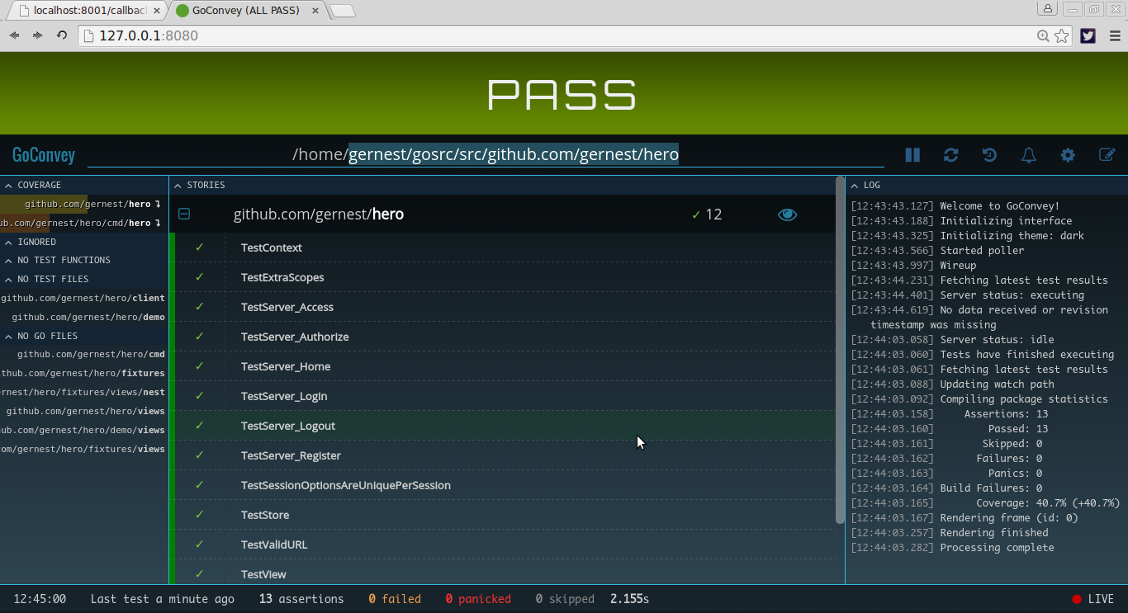1128x613 pixels.
Task: Click the zoom magnifier icon in address bar
Action: 1044,35
